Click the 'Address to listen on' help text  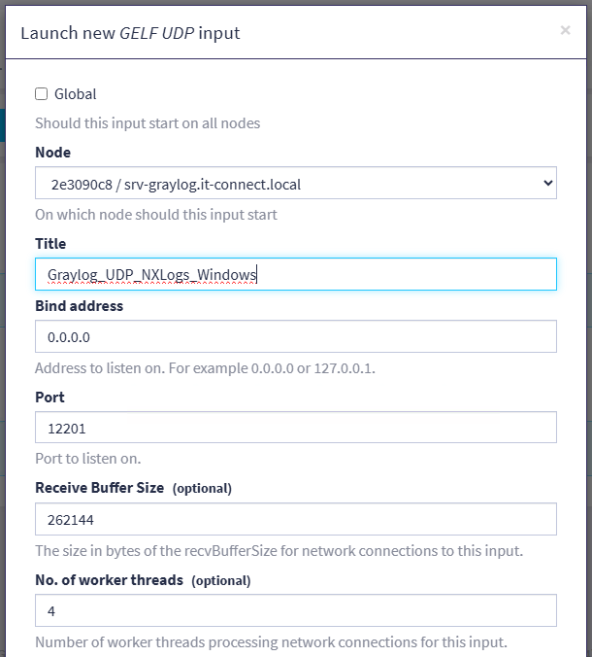pyautogui.click(x=205, y=368)
